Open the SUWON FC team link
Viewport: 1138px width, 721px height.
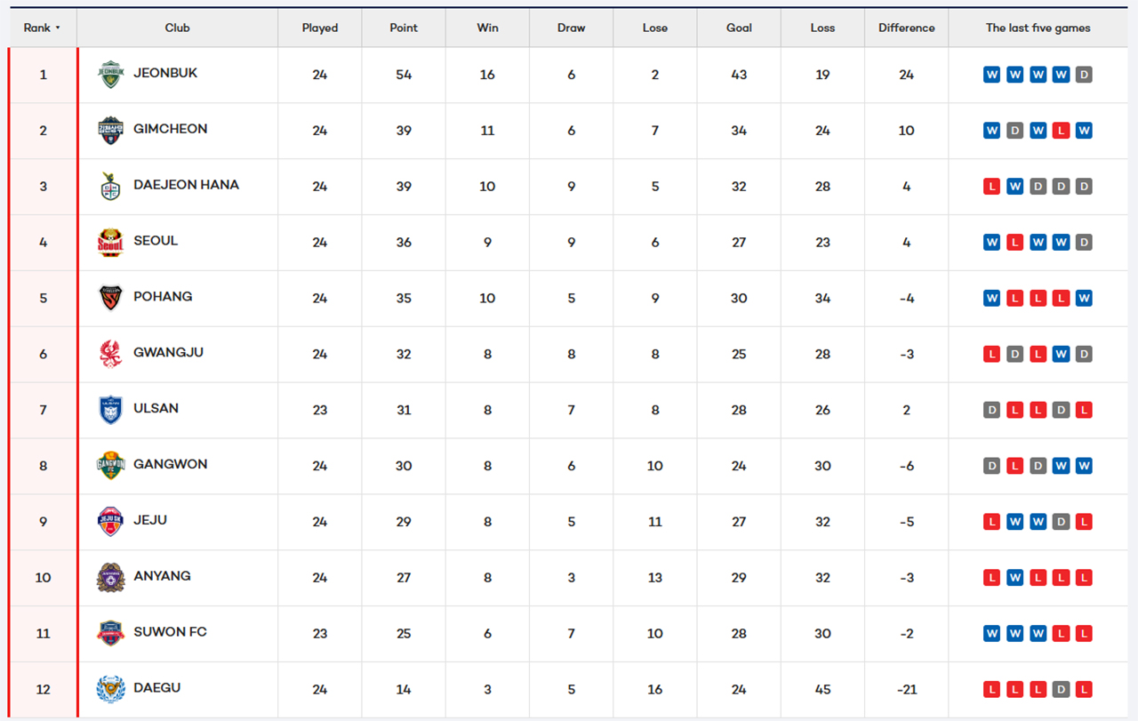pos(170,632)
